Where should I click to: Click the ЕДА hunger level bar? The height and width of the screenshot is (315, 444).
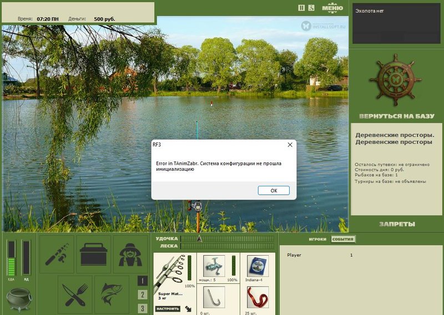coord(11,258)
